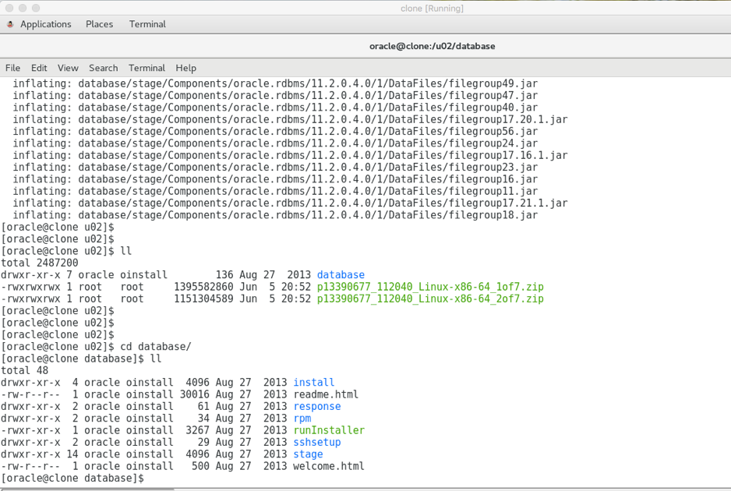731x491 pixels.
Task: Click the Red Hat distro icon on the panel
Action: tap(9, 24)
